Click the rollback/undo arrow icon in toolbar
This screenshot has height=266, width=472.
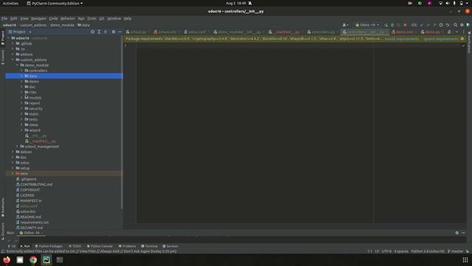(448, 25)
